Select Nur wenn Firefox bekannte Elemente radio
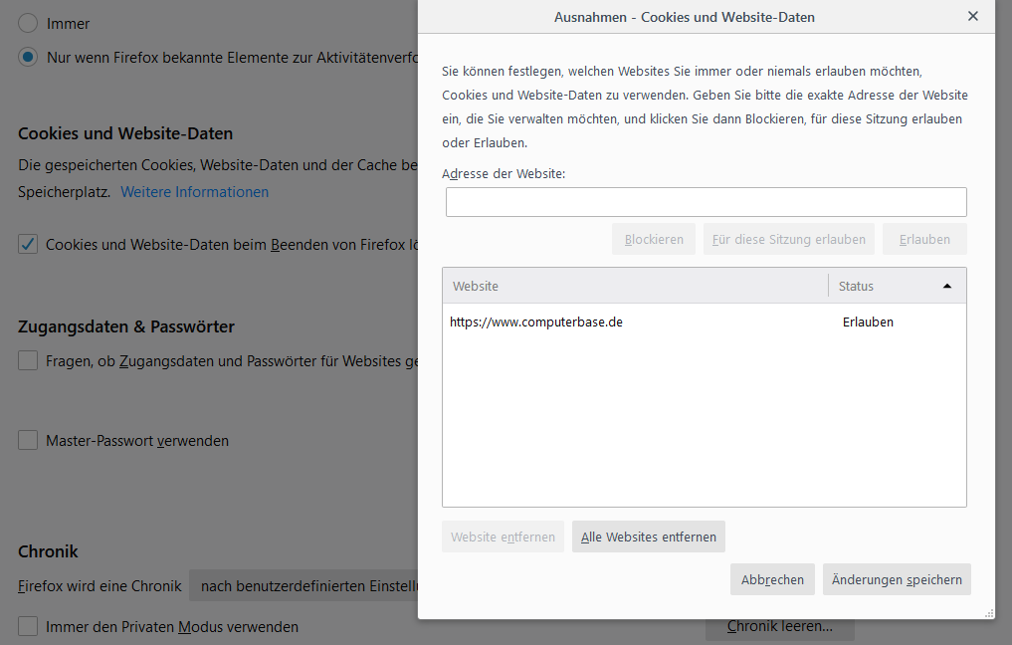 28,57
